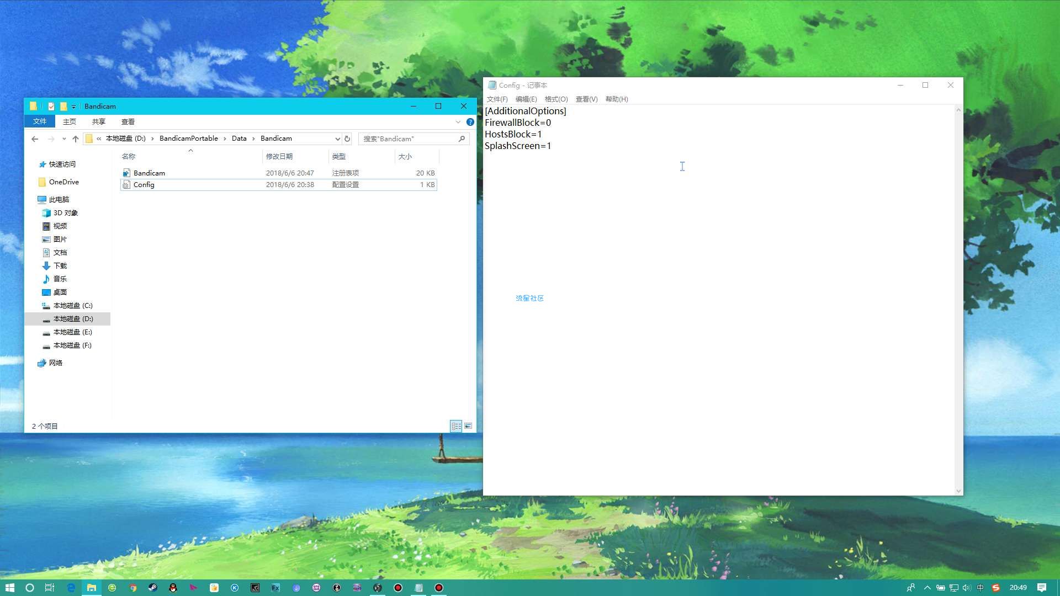Sort files by 修改日期 column header
Viewport: 1060px width, 596px height.
[x=295, y=157]
